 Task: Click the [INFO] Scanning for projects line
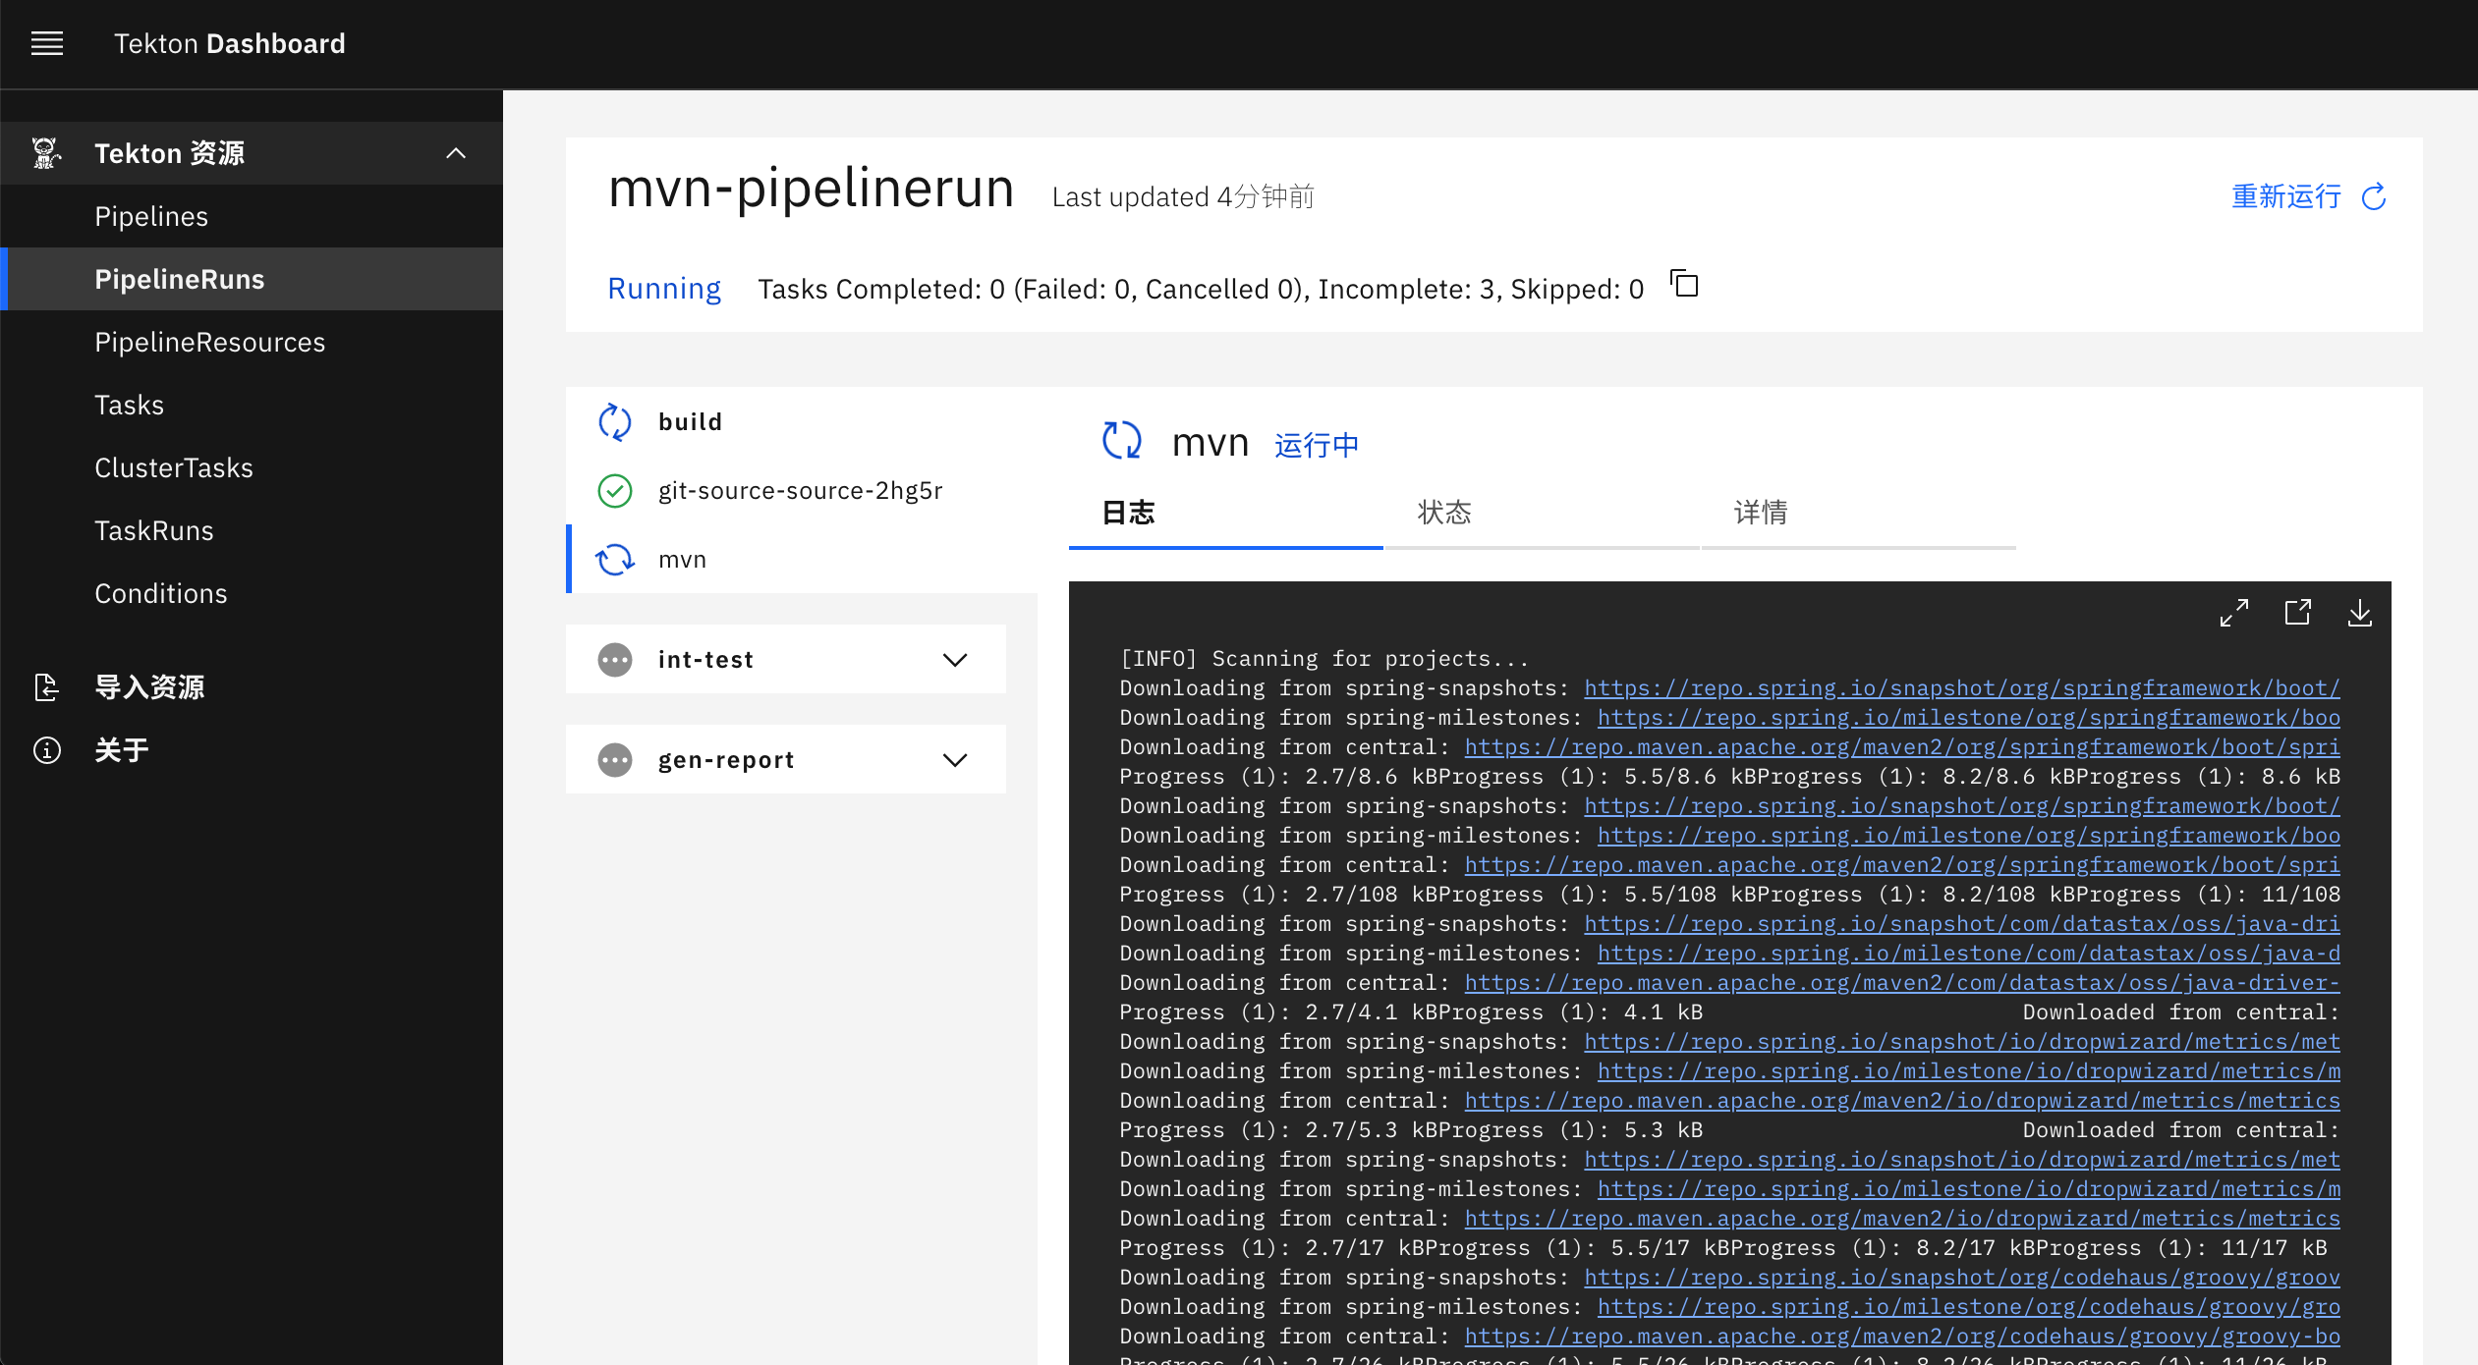click(1323, 659)
